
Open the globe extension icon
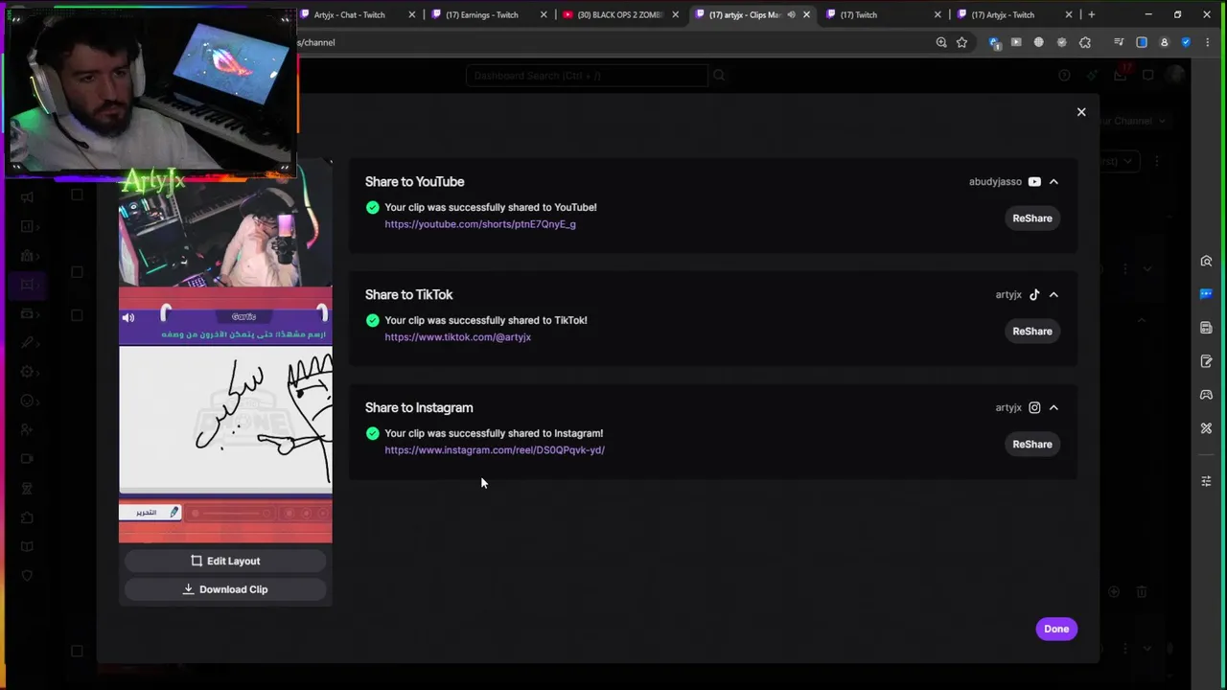1038,42
